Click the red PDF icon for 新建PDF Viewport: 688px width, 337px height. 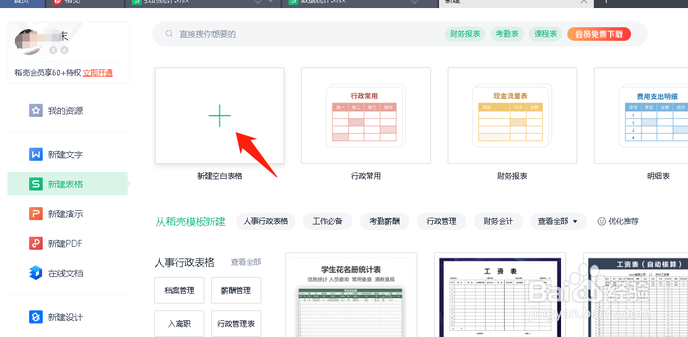click(x=35, y=244)
